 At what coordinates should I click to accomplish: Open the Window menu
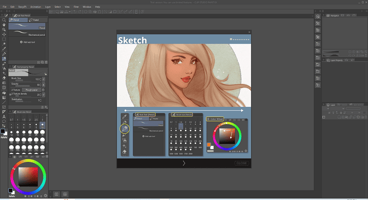(87, 7)
